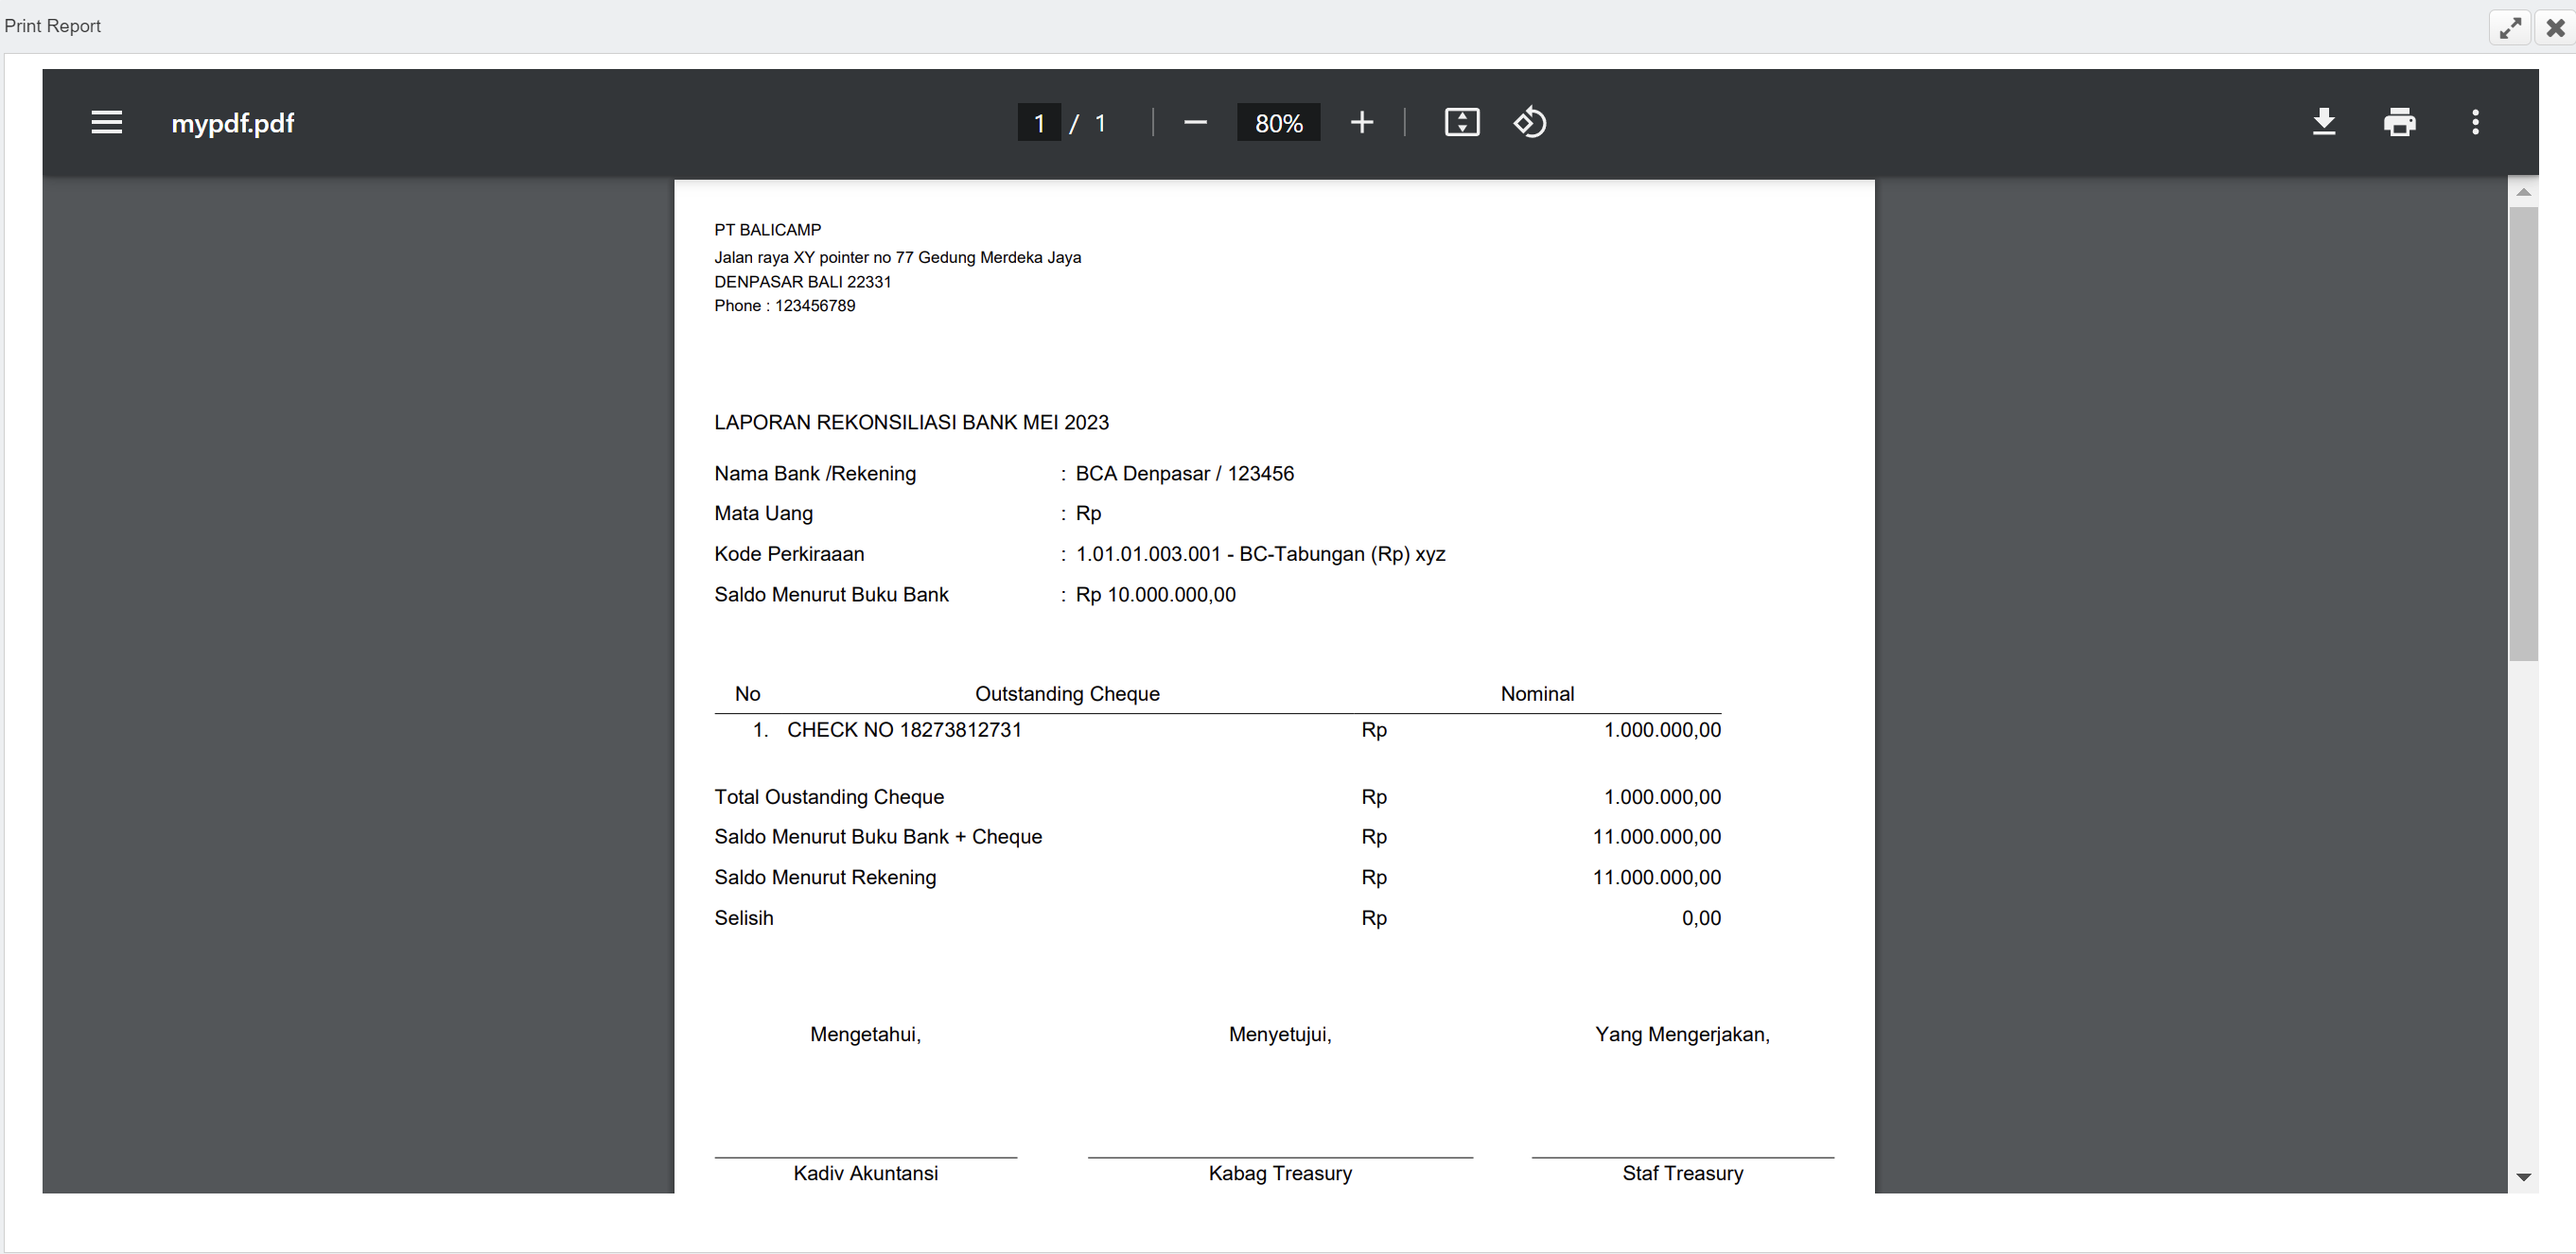This screenshot has width=2576, height=1254.
Task: Click the 80% zoom level field
Action: tap(1278, 123)
